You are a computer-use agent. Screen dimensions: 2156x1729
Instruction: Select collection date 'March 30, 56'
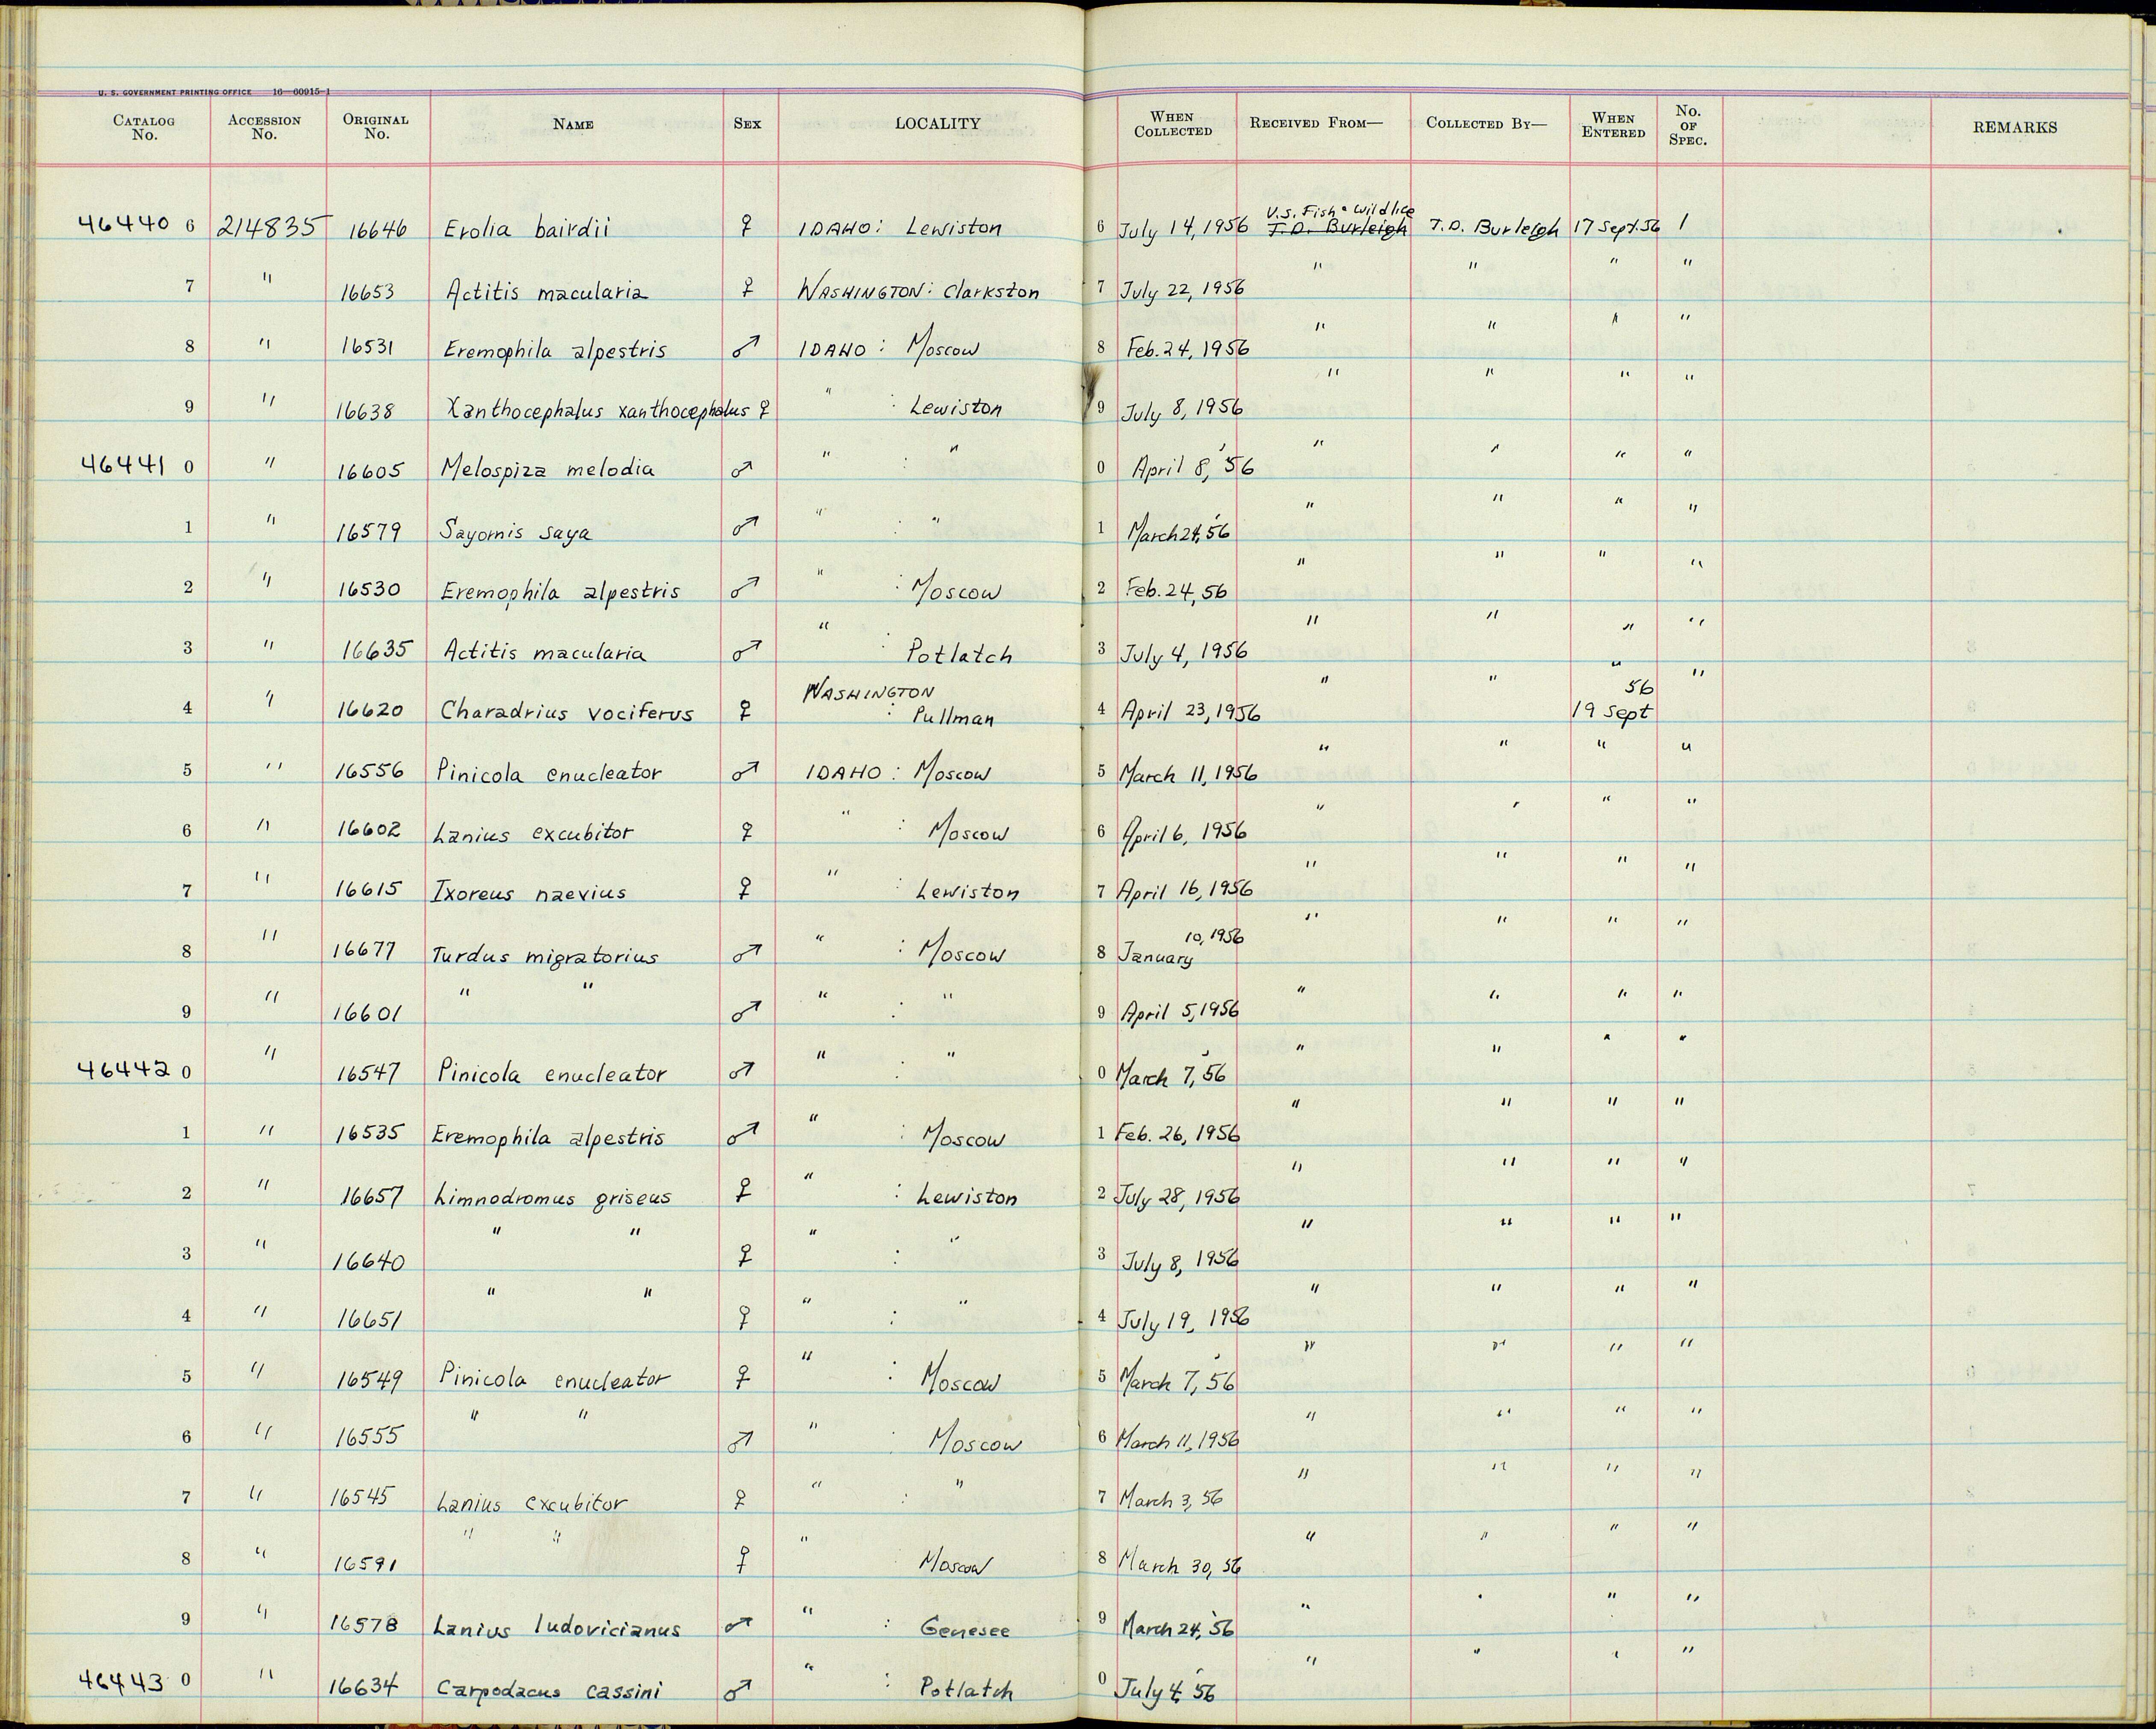pyautogui.click(x=1180, y=1565)
